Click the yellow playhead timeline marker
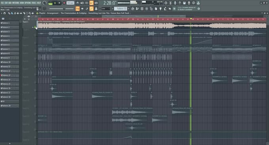This screenshot has height=145, width=269. point(191,19)
